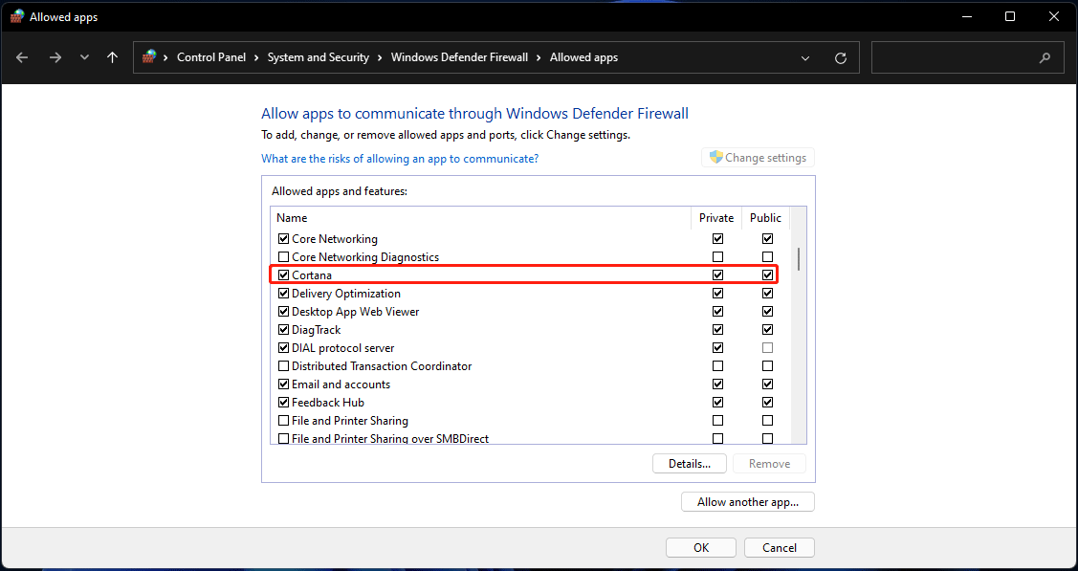Click the shield icon on Change settings

tap(715, 158)
